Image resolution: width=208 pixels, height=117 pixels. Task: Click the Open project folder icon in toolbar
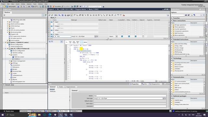(x=5, y=6)
